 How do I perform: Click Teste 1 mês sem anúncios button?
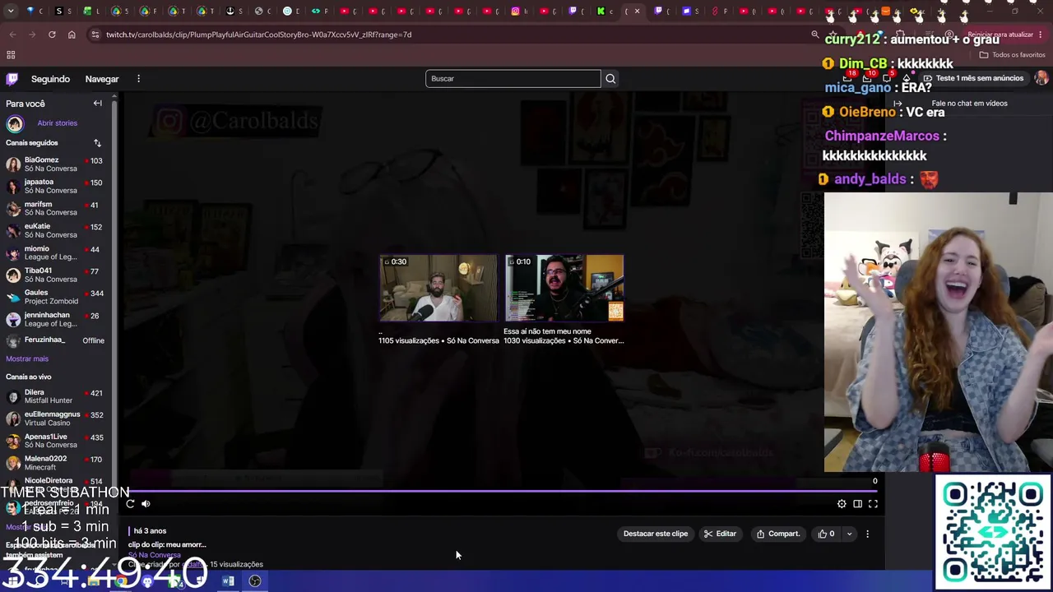point(974,78)
